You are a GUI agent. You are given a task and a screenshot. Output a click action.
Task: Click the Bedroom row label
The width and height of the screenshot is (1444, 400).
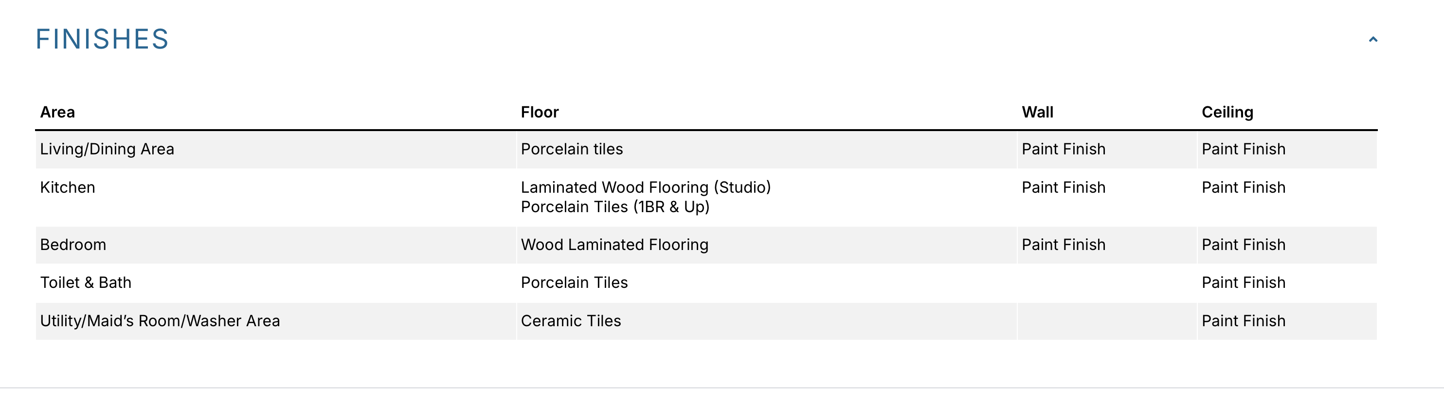pos(73,245)
